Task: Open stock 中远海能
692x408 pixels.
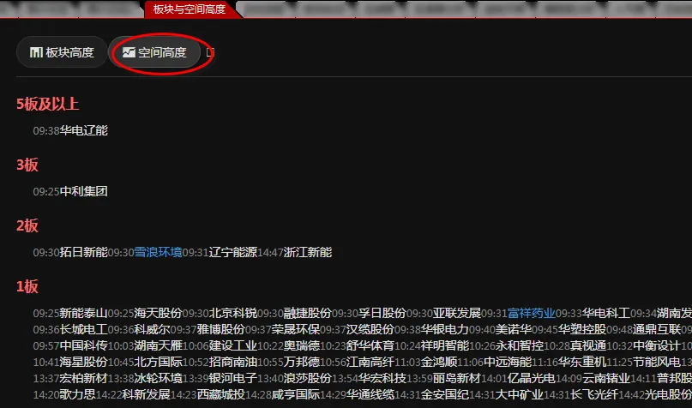Action: (x=508, y=362)
